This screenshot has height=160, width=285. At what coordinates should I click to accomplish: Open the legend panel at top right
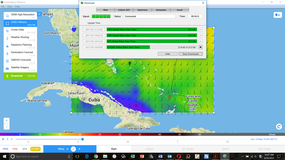click(278, 15)
